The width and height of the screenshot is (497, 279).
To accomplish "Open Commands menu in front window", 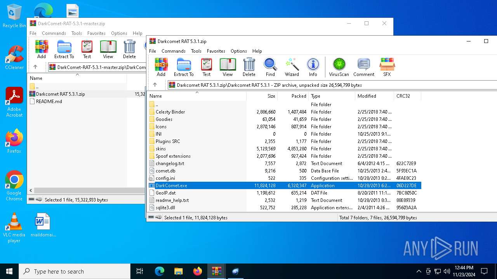I will 174,51.
